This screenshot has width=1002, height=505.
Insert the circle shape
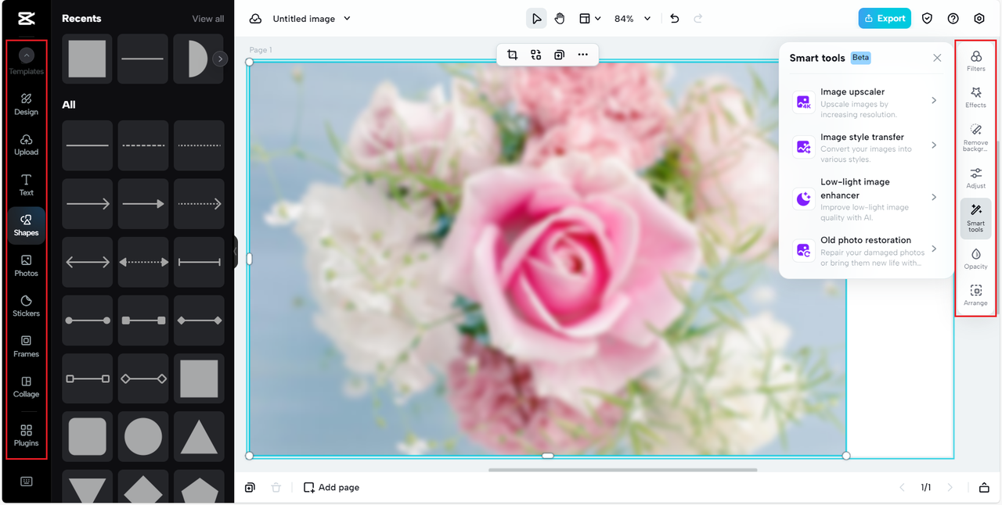(142, 436)
